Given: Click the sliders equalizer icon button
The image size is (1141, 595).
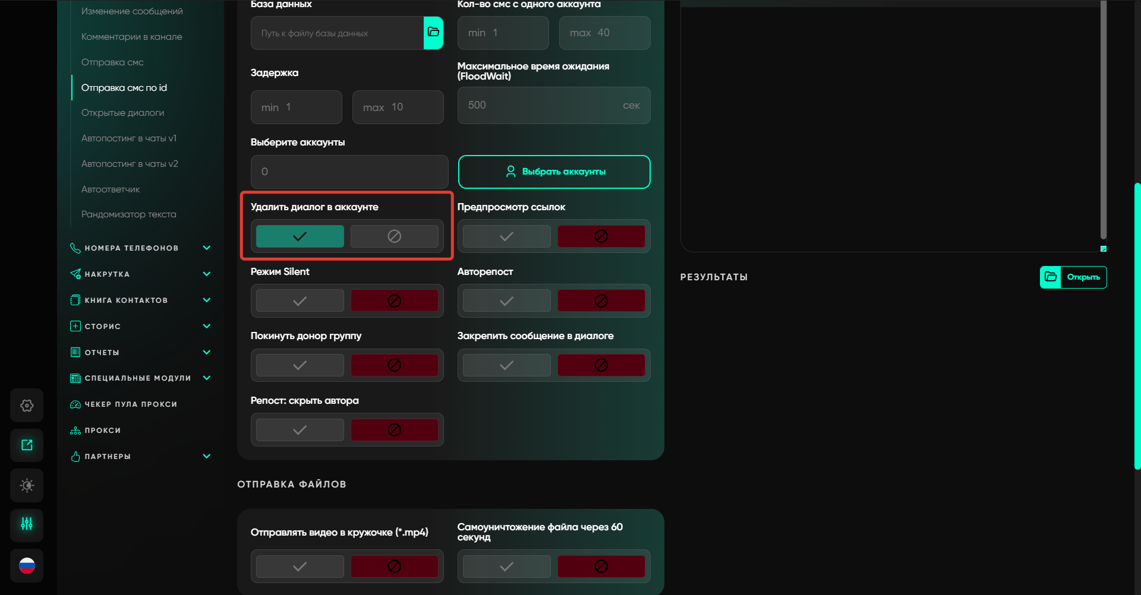Looking at the screenshot, I should coord(27,524).
